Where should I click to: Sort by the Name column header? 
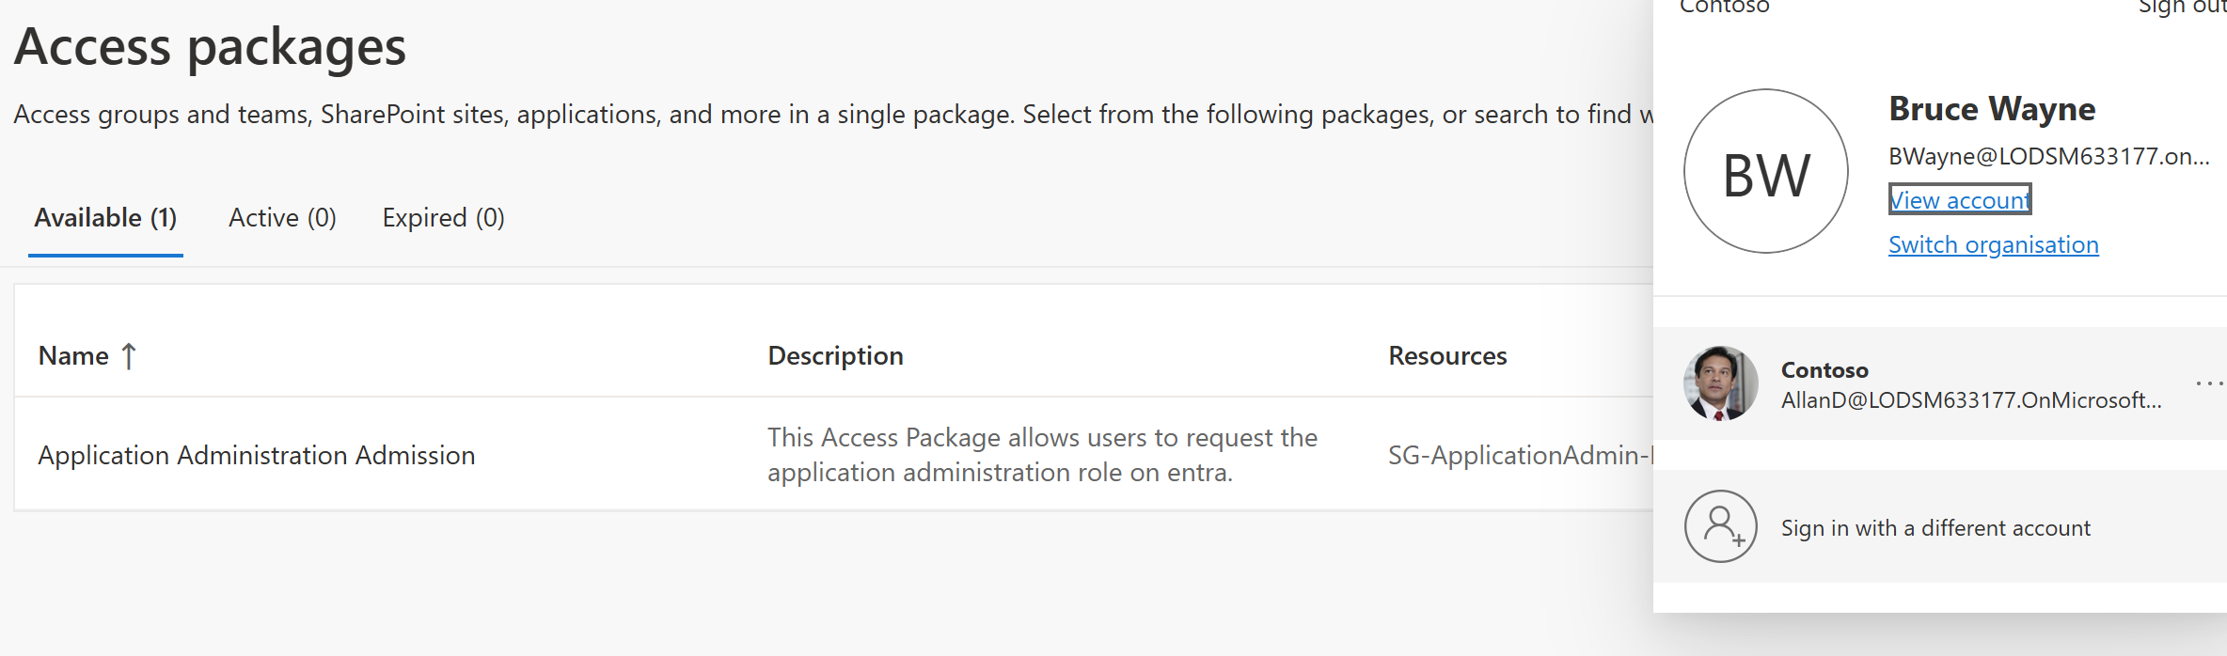(x=73, y=356)
